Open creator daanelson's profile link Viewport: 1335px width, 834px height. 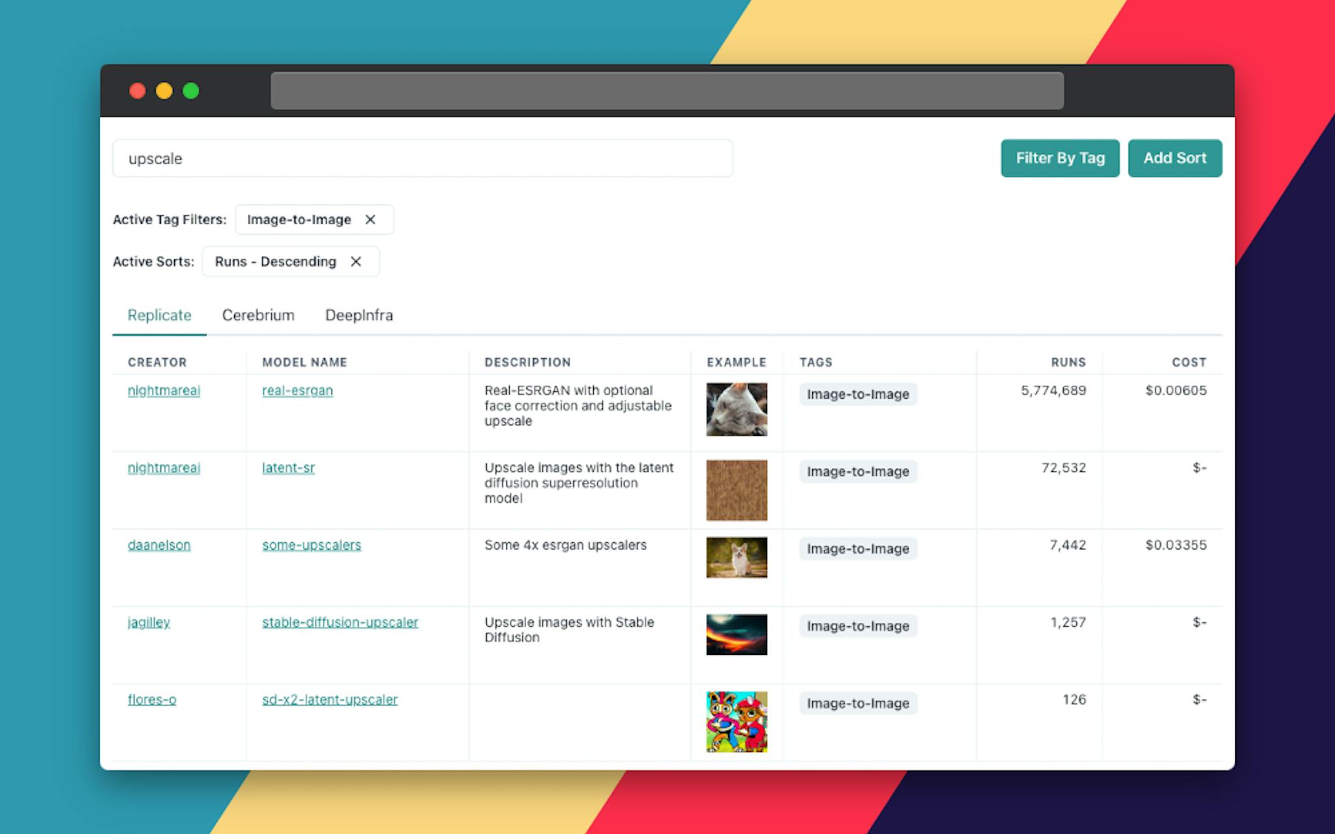pos(159,545)
